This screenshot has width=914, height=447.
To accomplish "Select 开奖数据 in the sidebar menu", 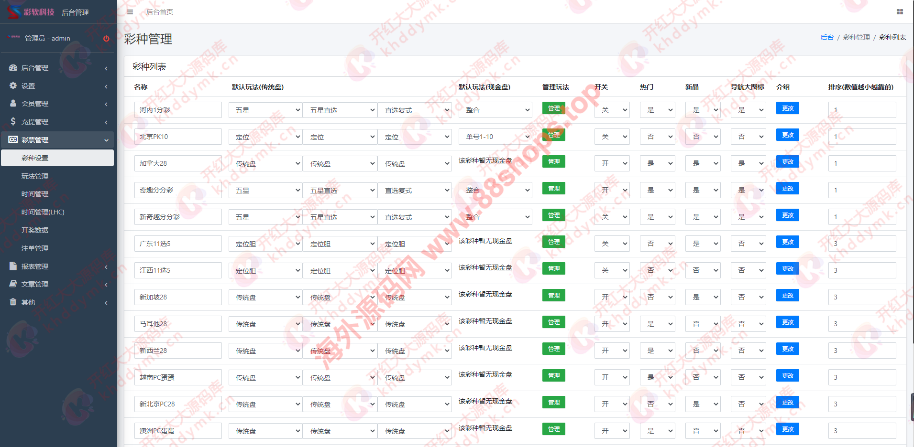I will (x=35, y=230).
